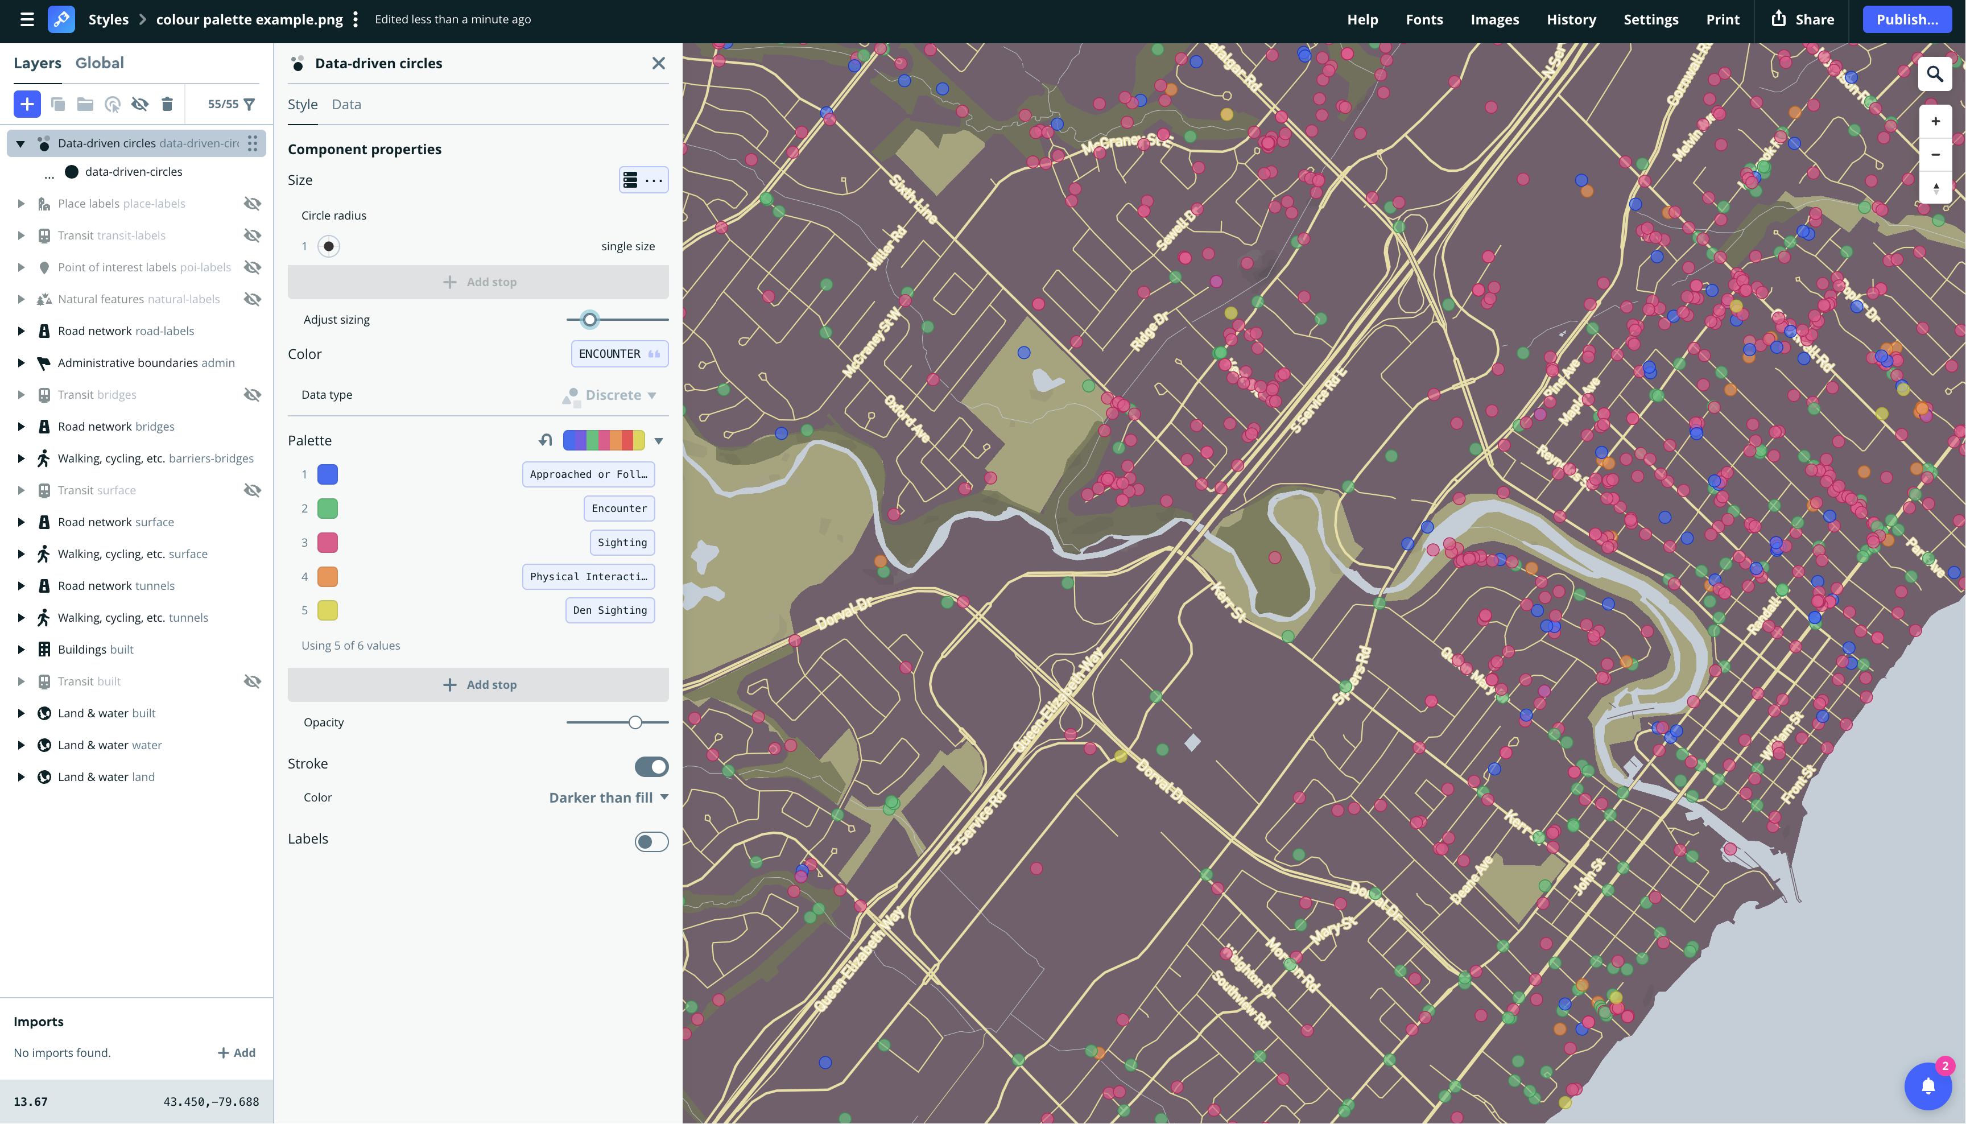Expand the Road network surface layer
The image size is (1966, 1124).
coord(20,521)
